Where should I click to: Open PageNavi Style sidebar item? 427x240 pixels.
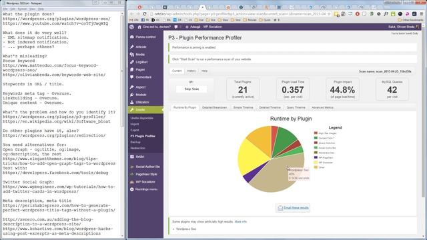tap(145, 174)
